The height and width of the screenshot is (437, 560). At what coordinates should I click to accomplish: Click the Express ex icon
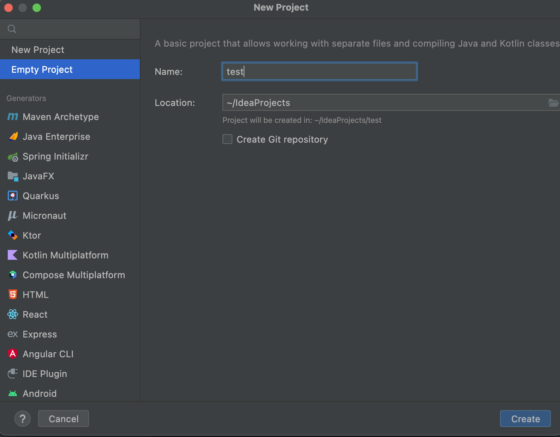[13, 334]
